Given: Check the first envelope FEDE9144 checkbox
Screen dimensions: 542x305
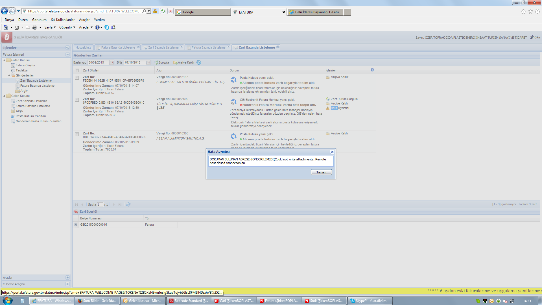Looking at the screenshot, I should [77, 78].
